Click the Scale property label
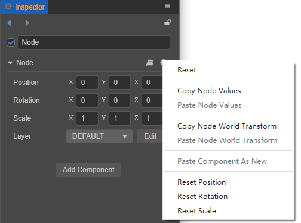 [22, 118]
